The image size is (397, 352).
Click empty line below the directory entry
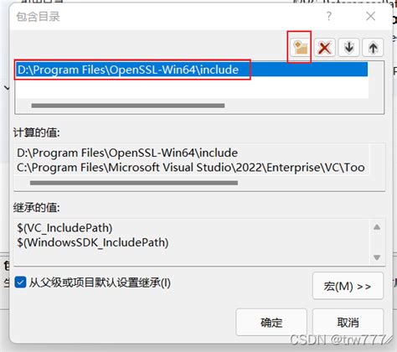click(192, 87)
